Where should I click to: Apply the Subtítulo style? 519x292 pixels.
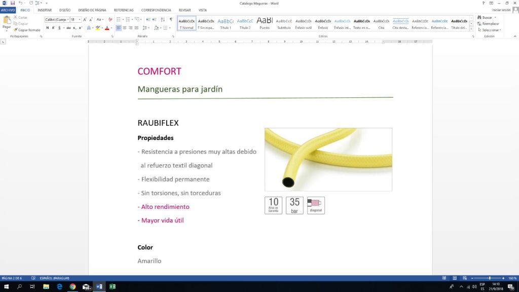click(x=284, y=23)
